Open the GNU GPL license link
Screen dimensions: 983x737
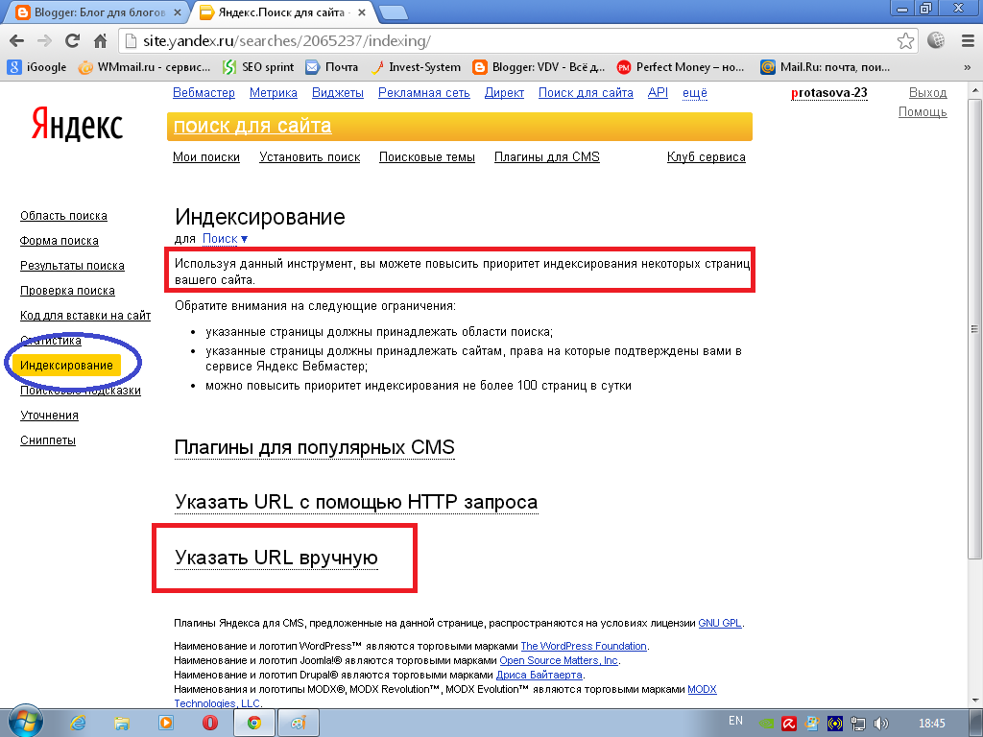click(720, 623)
